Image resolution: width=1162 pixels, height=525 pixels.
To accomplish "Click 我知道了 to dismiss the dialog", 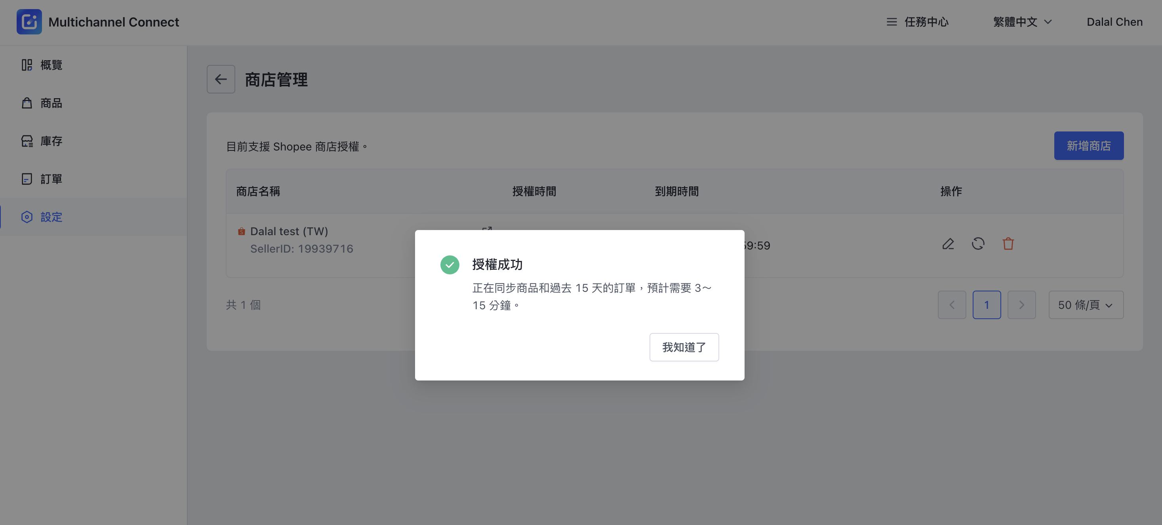I will pos(684,347).
